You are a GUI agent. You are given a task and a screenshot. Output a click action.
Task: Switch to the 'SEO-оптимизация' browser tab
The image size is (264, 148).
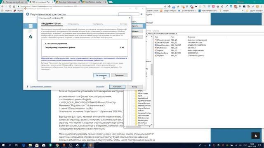[x=41, y=2]
